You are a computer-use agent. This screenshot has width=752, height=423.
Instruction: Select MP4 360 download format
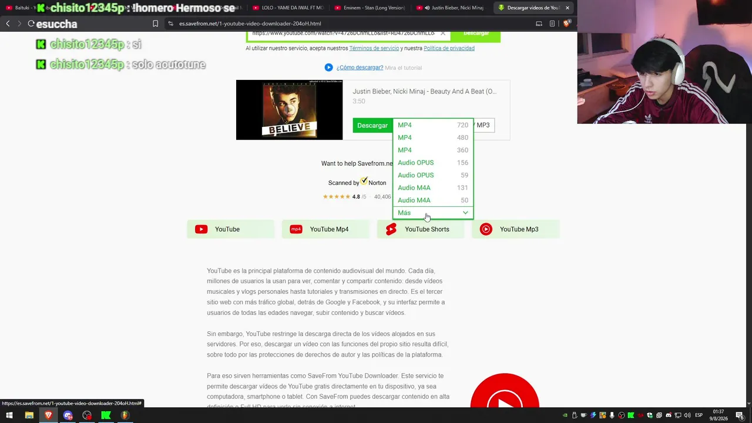click(433, 150)
